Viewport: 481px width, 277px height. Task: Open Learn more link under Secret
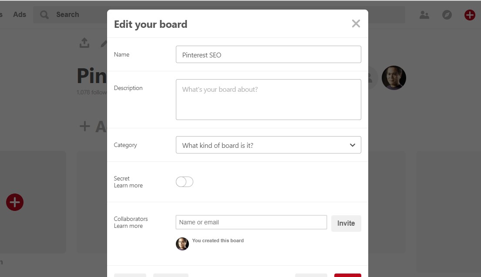128,186
